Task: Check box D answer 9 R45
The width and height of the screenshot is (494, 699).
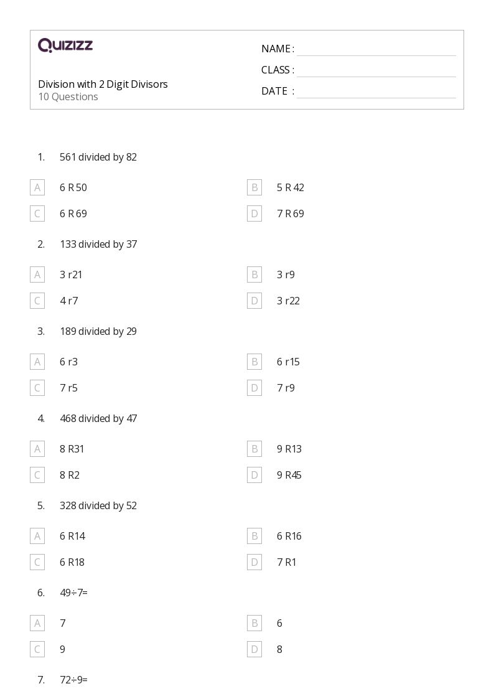Action: pyautogui.click(x=254, y=475)
